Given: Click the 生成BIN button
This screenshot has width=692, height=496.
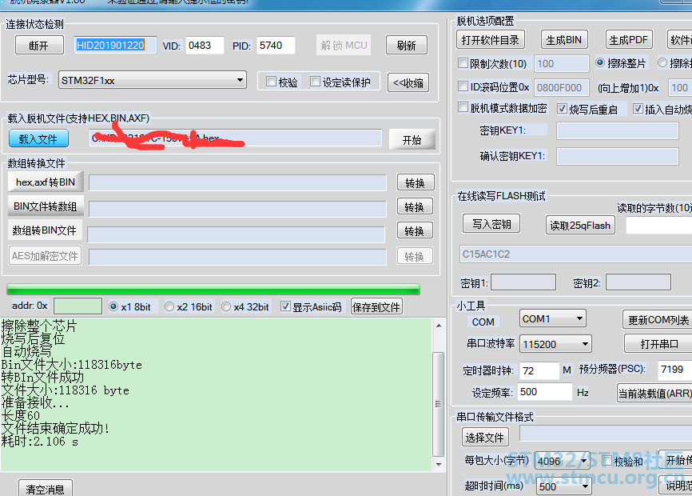Looking at the screenshot, I should tap(563, 40).
